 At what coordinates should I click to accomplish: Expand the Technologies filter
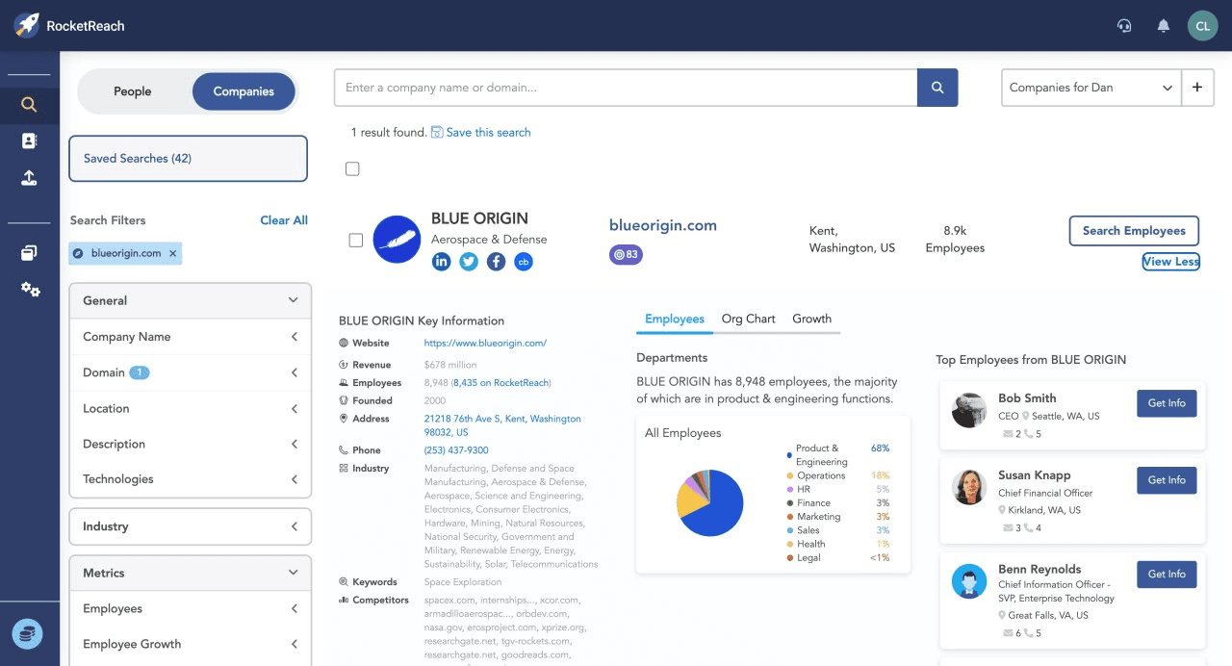coord(190,479)
